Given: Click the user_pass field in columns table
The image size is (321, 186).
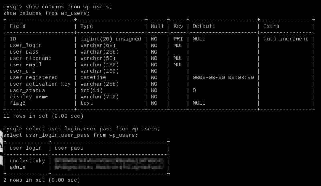Looking at the screenshot, I should [24, 52].
